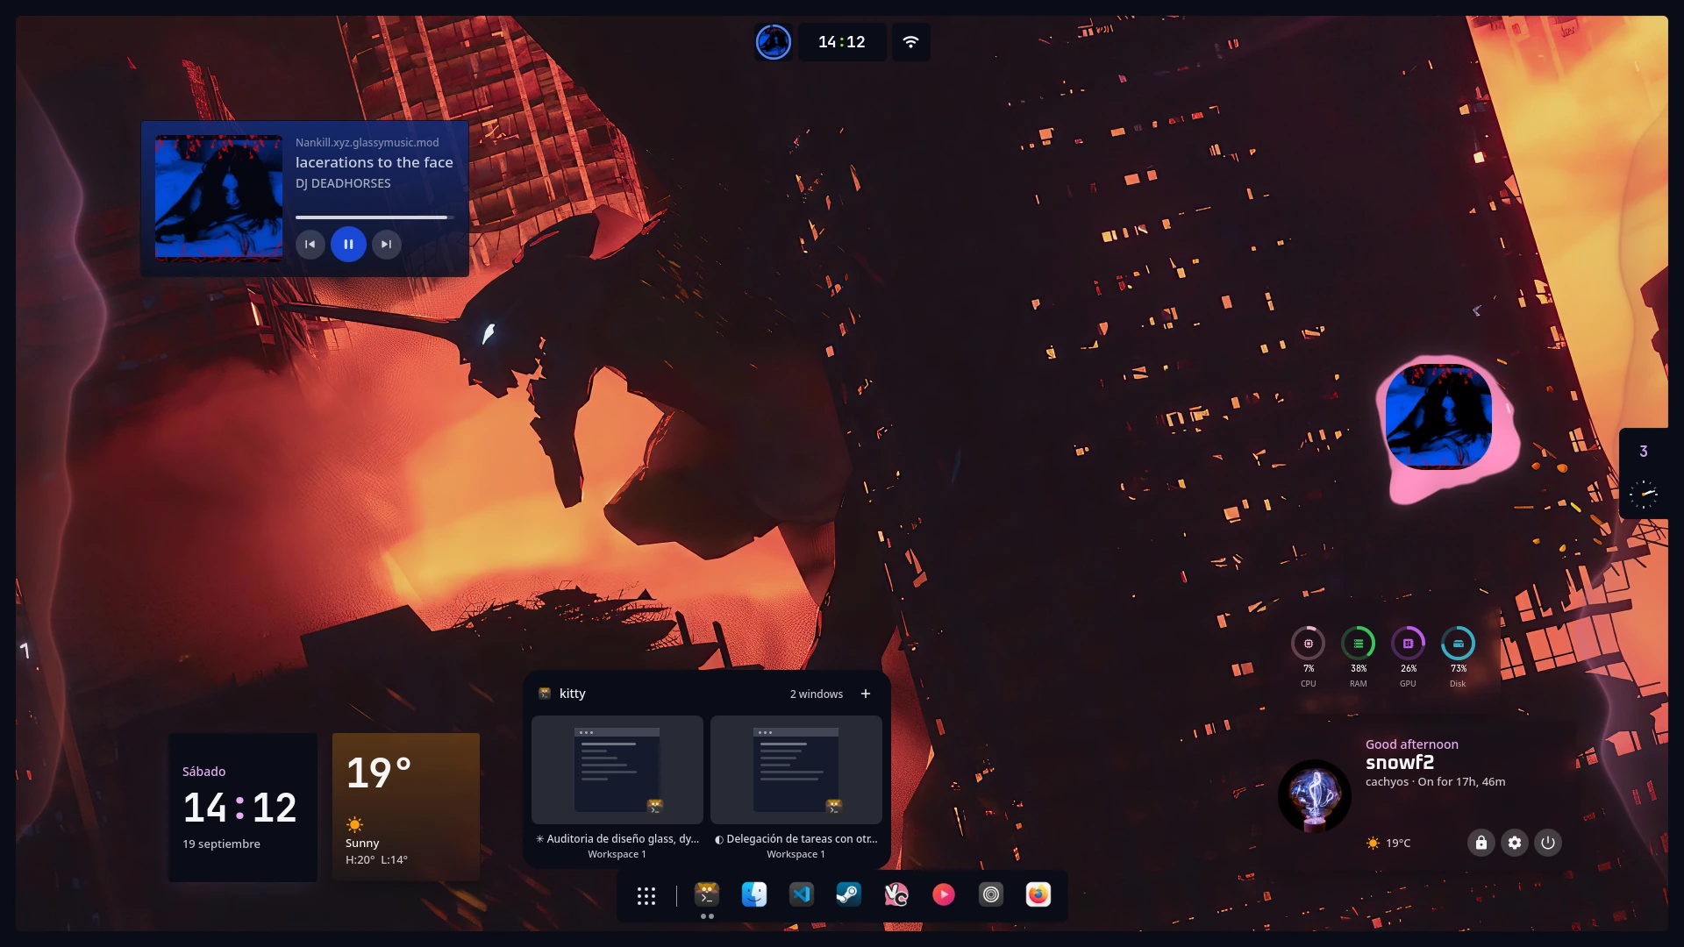Click the Sábado clock widget
This screenshot has width=1684, height=947.
[243, 807]
